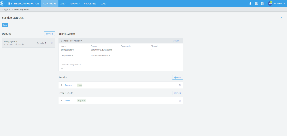Screen dimensions: 287x136
Task: Open the Success result link
Action: (69, 85)
